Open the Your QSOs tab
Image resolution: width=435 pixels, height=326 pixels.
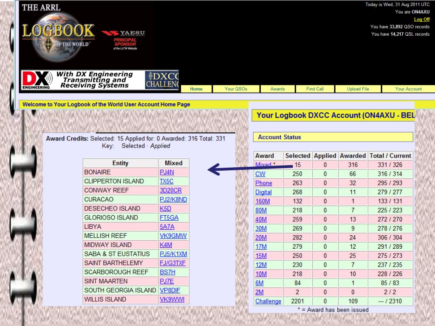click(x=236, y=89)
